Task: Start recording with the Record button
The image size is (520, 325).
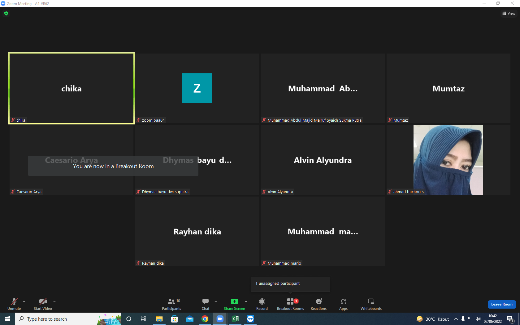Action: pyautogui.click(x=262, y=304)
